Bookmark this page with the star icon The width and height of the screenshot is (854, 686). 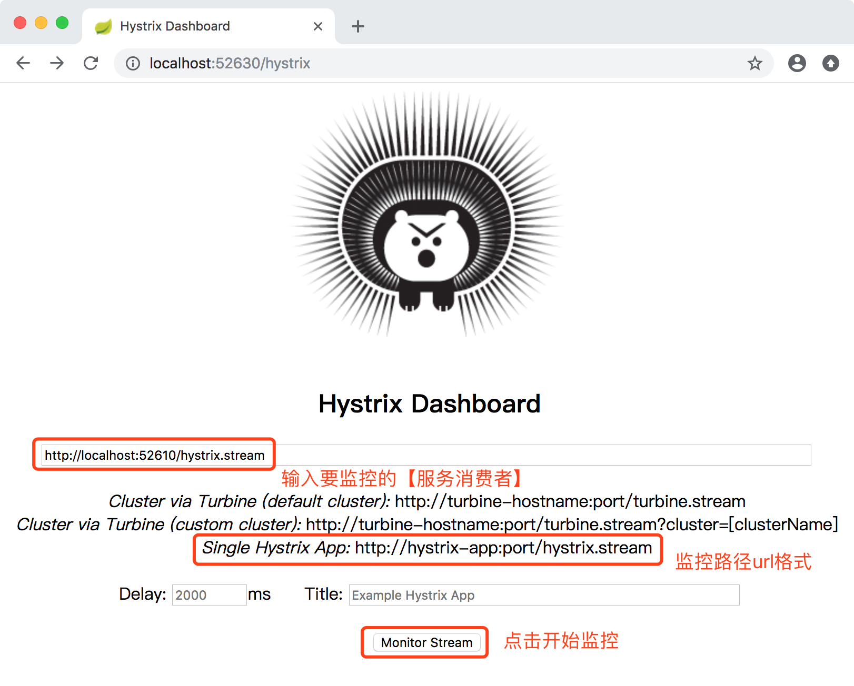pyautogui.click(x=755, y=64)
